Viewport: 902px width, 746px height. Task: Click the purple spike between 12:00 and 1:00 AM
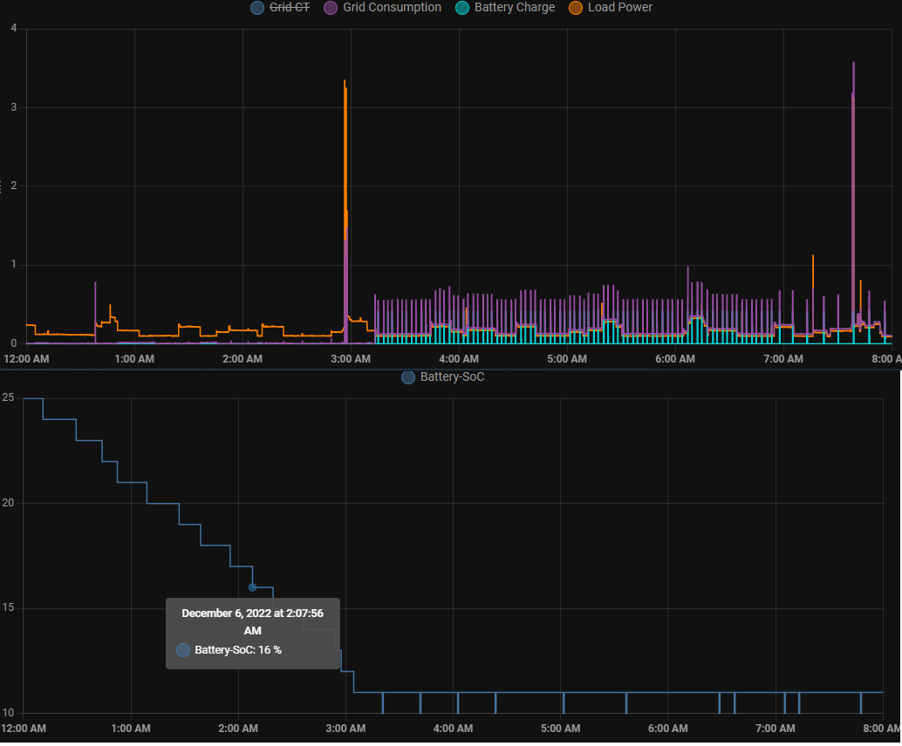[95, 296]
